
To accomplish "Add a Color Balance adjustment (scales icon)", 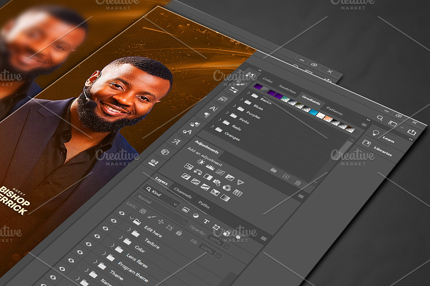I will tap(197, 172).
